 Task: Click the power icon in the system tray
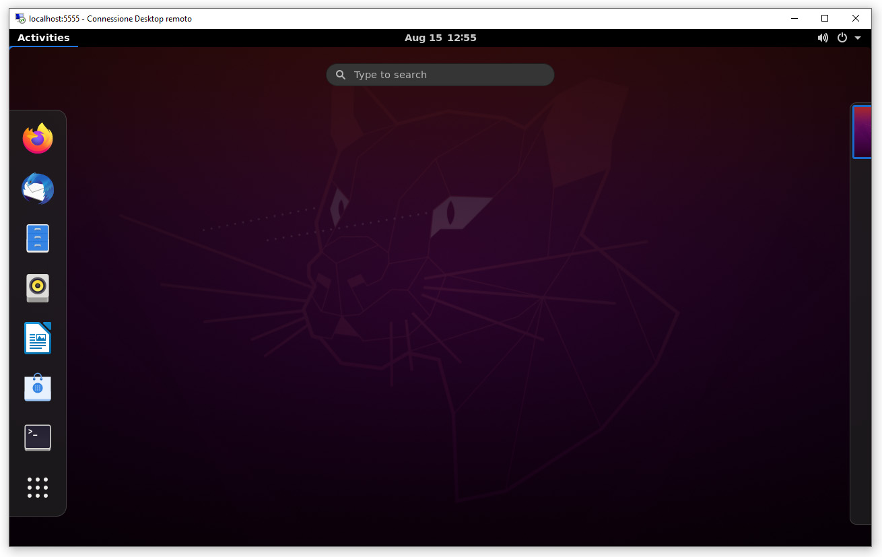tap(842, 38)
